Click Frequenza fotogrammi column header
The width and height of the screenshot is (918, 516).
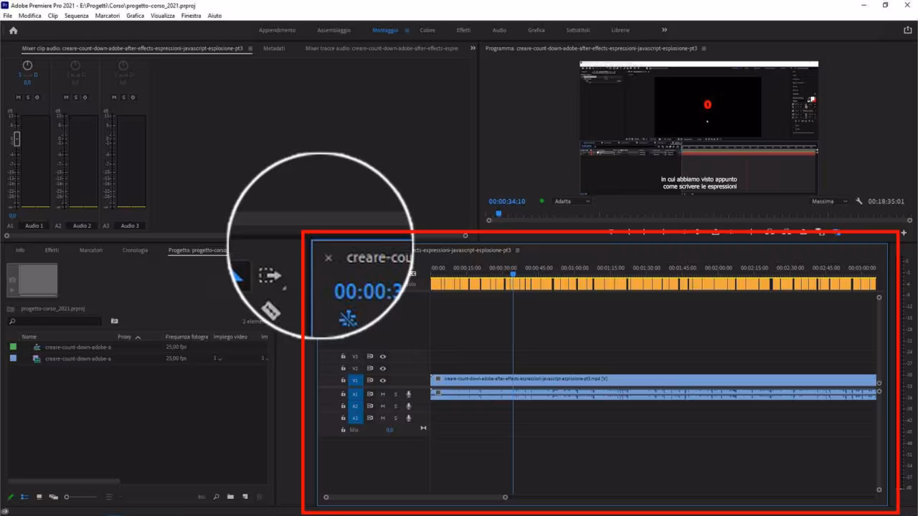click(186, 337)
